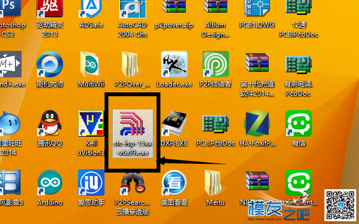Image resolution: width=359 pixels, height=224 pixels.
Task: Launch the 暴风影音5 icon
Action: pos(9,183)
